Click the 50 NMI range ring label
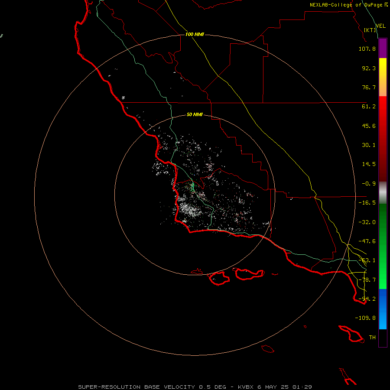Viewport: 390px width, 390px height. (195, 115)
